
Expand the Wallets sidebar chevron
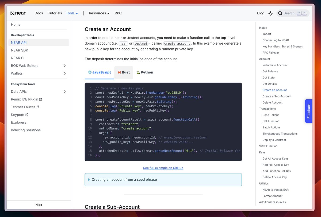point(64,73)
